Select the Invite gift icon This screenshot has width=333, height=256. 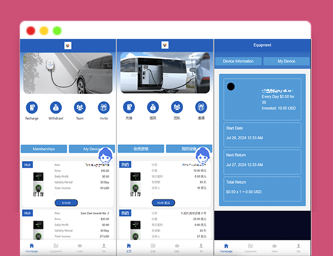pyautogui.click(x=104, y=108)
